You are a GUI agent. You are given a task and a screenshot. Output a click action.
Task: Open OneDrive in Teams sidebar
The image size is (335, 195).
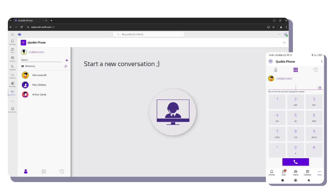click(x=12, y=76)
